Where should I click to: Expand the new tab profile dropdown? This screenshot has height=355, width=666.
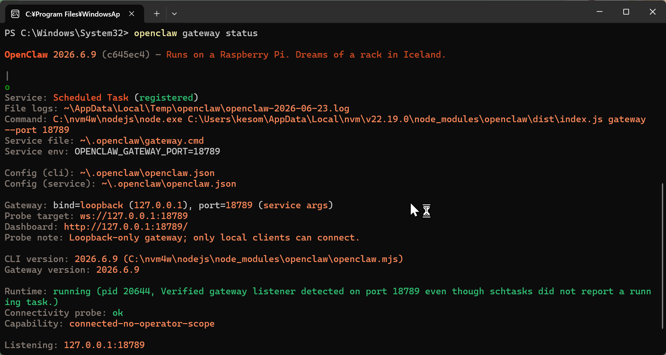click(x=174, y=14)
